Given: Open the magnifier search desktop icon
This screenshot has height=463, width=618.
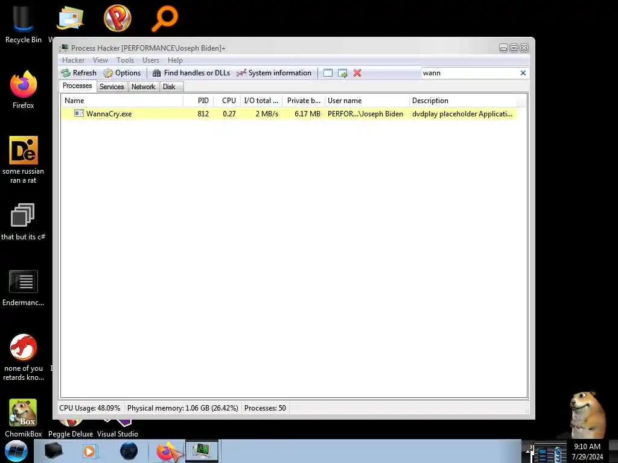Looking at the screenshot, I should pos(165,17).
